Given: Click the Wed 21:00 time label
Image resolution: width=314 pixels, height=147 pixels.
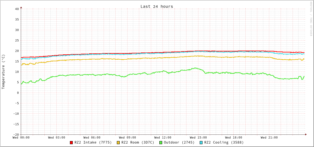Looking at the screenshot, I should coord(269,138).
